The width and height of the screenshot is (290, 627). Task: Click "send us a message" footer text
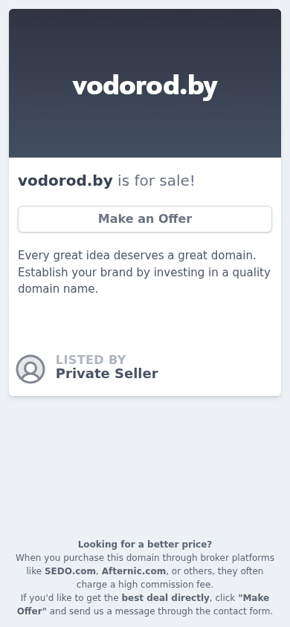106,611
